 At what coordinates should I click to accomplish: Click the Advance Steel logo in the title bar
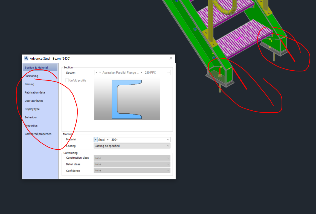[26, 58]
